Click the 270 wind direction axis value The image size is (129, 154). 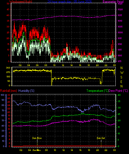point(8,72)
